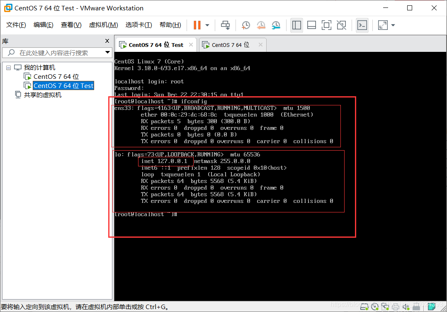Click the USB device status icon
The image size is (447, 312).
[x=416, y=307]
